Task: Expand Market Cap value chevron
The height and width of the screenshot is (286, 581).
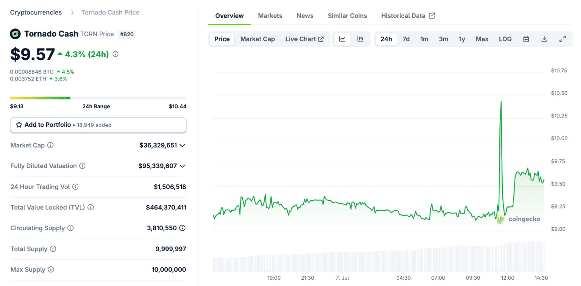Action: click(x=182, y=146)
